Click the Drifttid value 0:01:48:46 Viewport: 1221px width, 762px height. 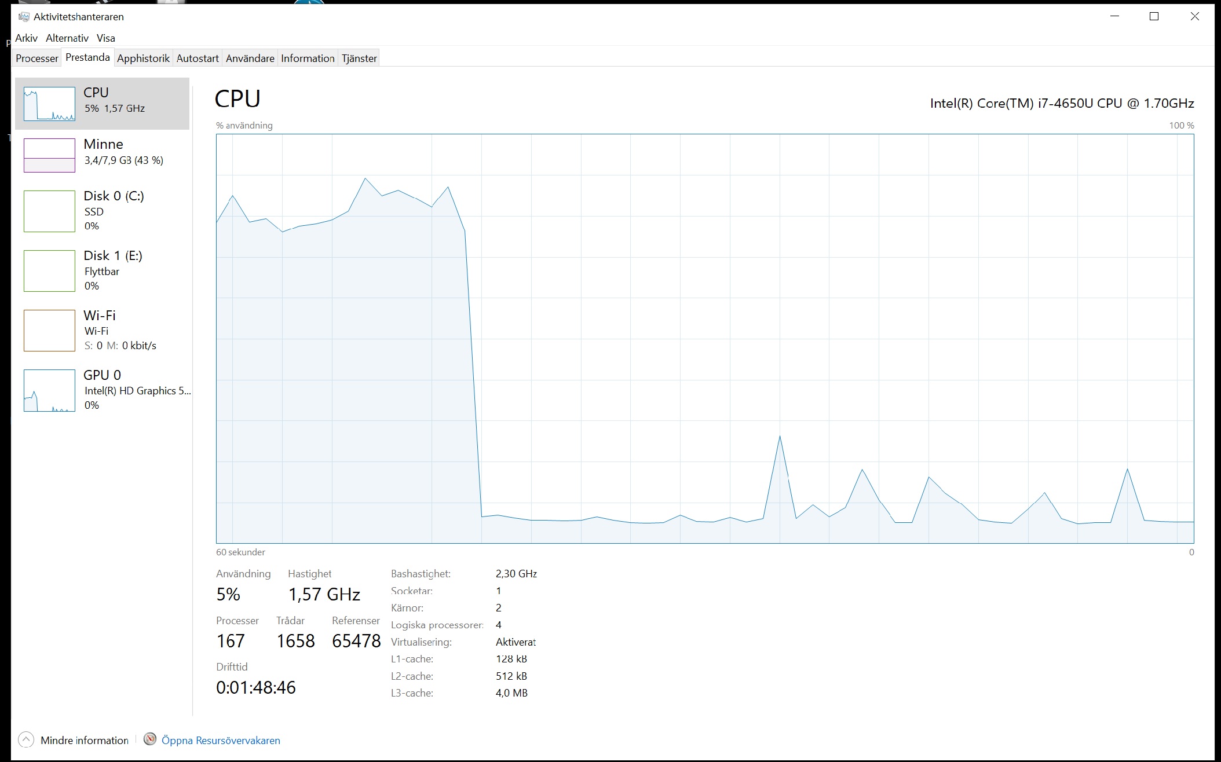256,687
